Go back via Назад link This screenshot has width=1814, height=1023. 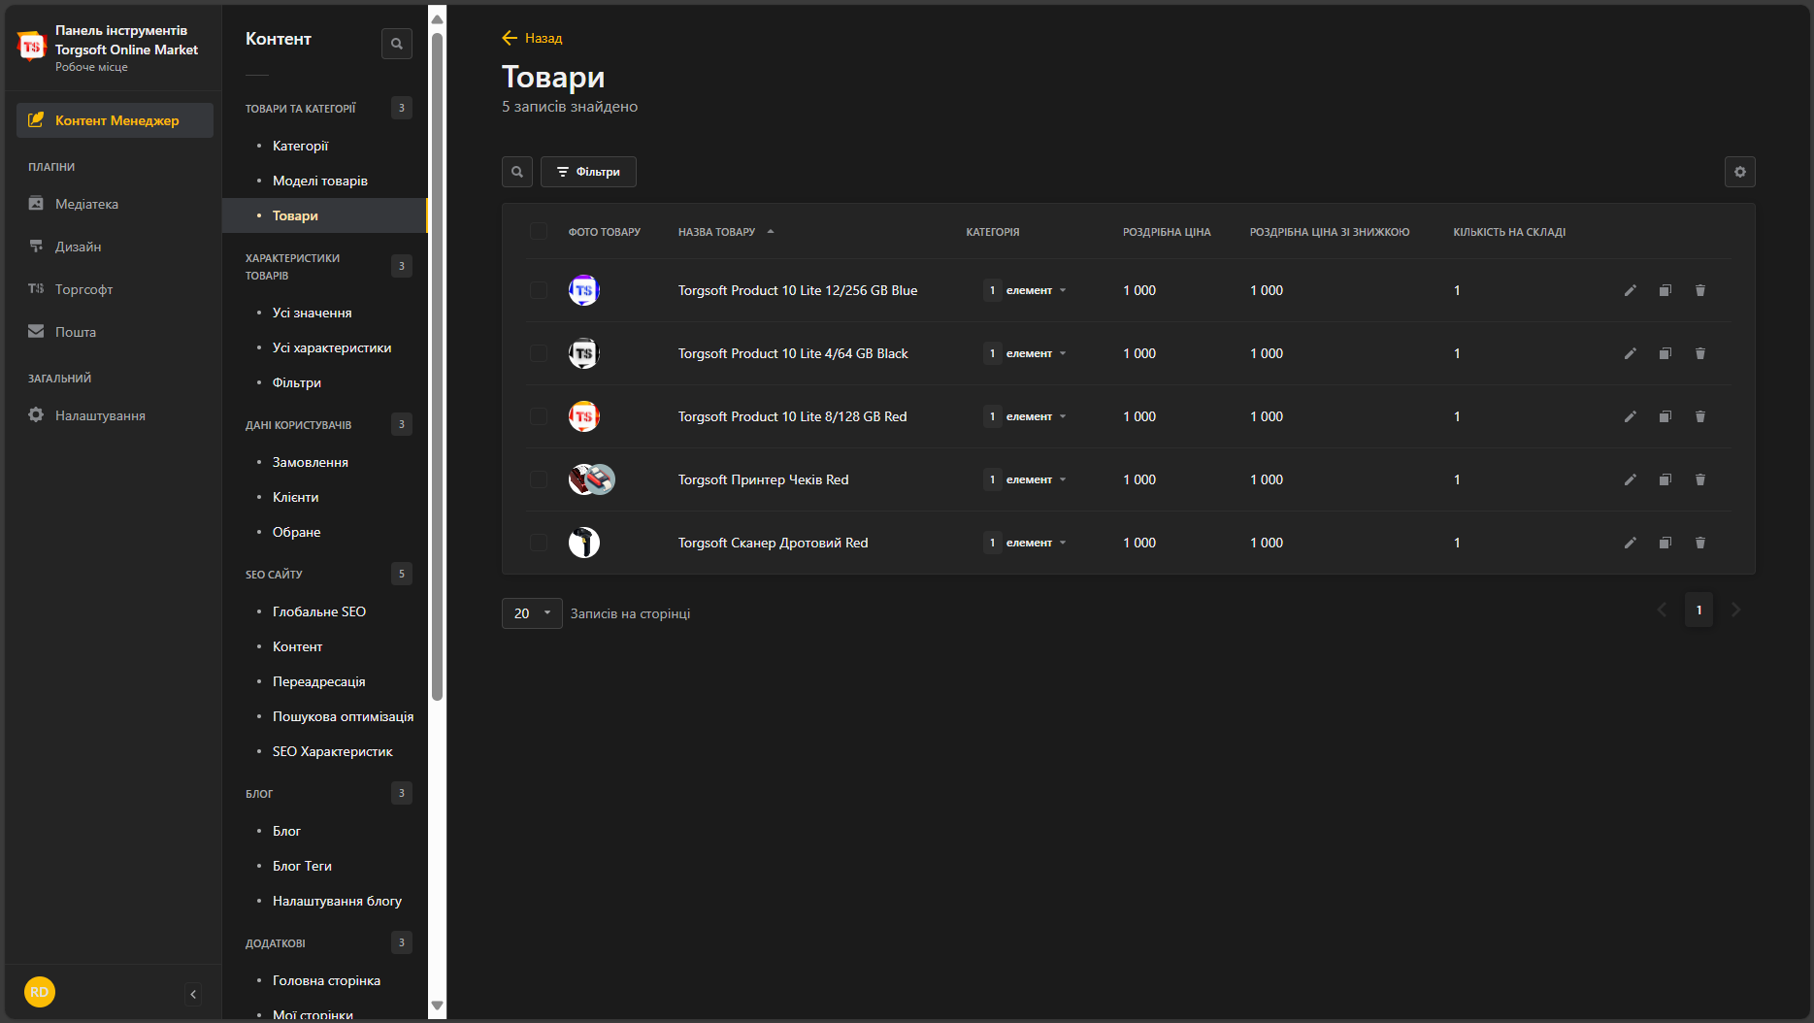coord(532,38)
